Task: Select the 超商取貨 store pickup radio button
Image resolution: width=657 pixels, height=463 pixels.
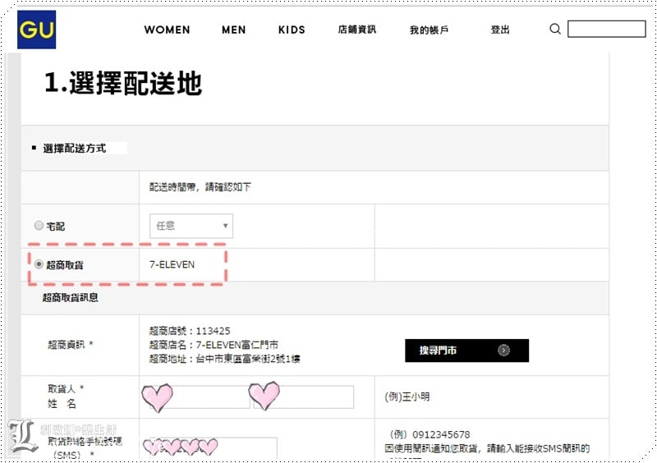Action: (x=39, y=264)
